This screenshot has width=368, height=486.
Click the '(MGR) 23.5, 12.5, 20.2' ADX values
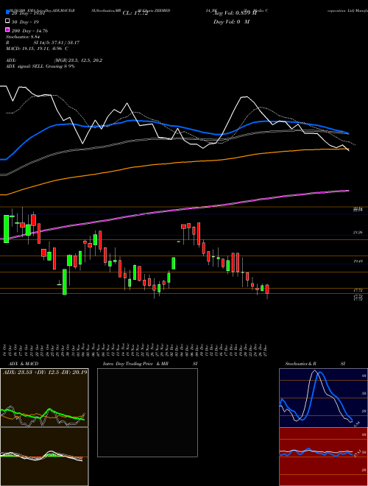pyautogui.click(x=78, y=60)
